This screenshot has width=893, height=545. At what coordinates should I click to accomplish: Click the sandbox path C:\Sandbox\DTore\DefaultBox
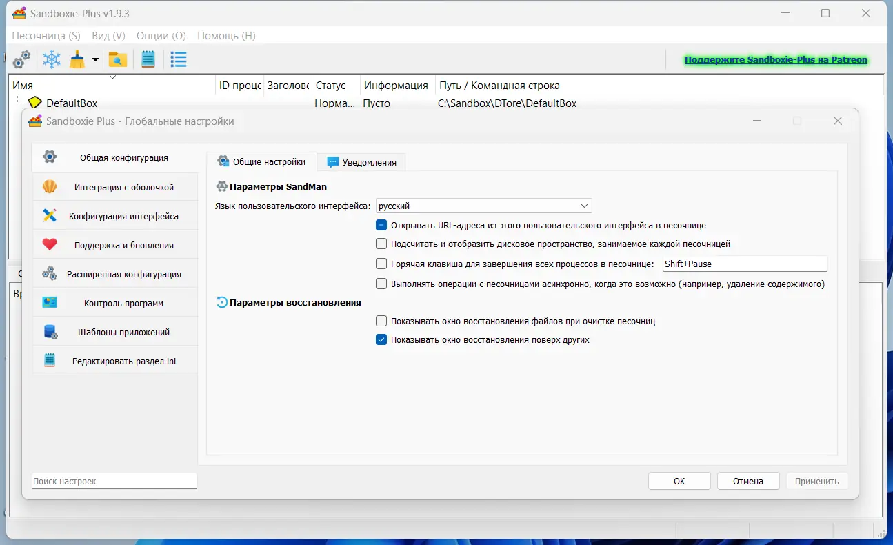point(508,103)
